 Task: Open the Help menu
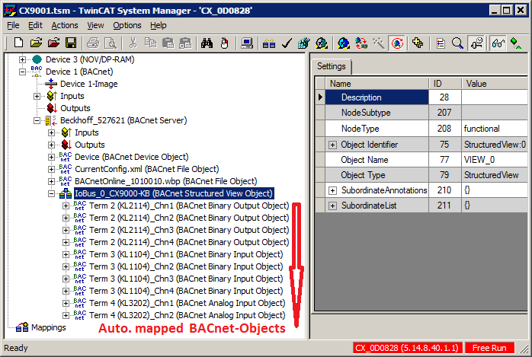pyautogui.click(x=159, y=25)
